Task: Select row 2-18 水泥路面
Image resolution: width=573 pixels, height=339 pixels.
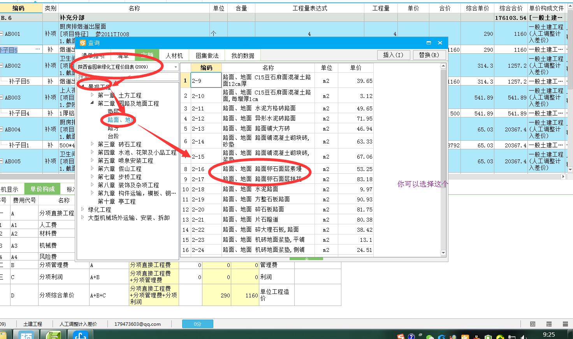Action: (277, 189)
